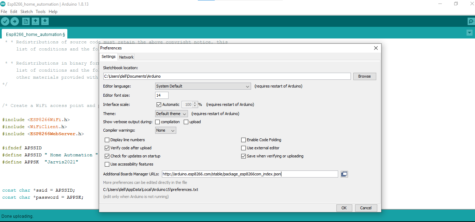Click the const char *password code line
The image size is (475, 222).
click(43, 197)
